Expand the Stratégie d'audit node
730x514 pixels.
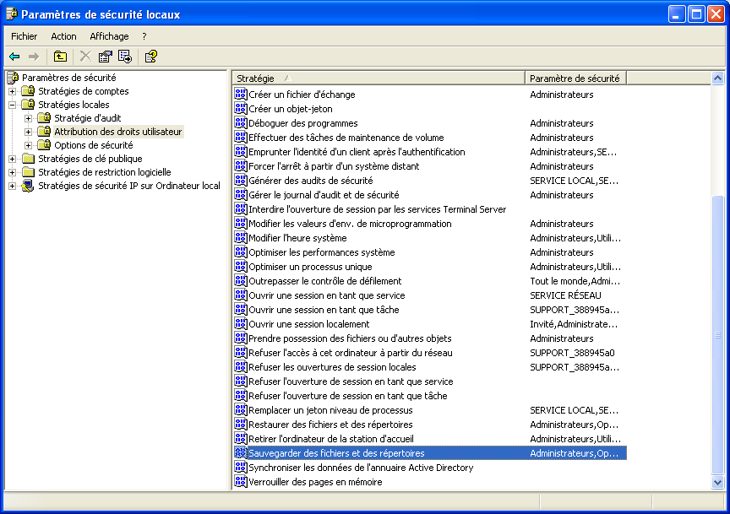[28, 118]
